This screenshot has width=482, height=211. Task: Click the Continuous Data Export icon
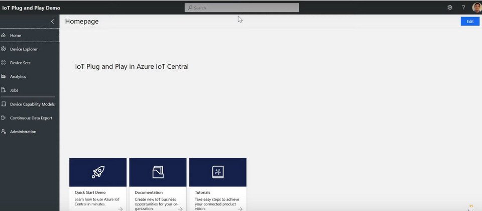[4, 118]
